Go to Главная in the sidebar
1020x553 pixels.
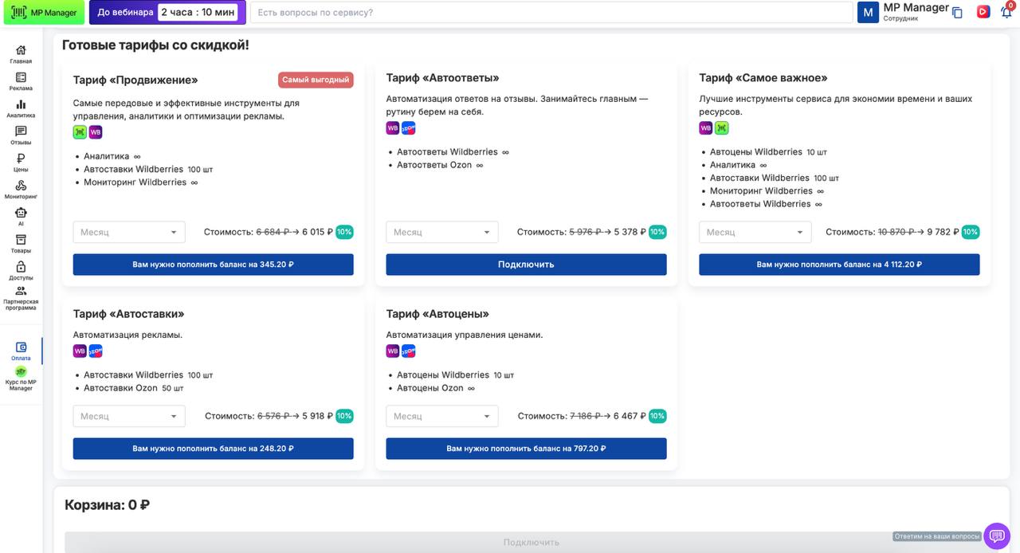click(x=21, y=54)
